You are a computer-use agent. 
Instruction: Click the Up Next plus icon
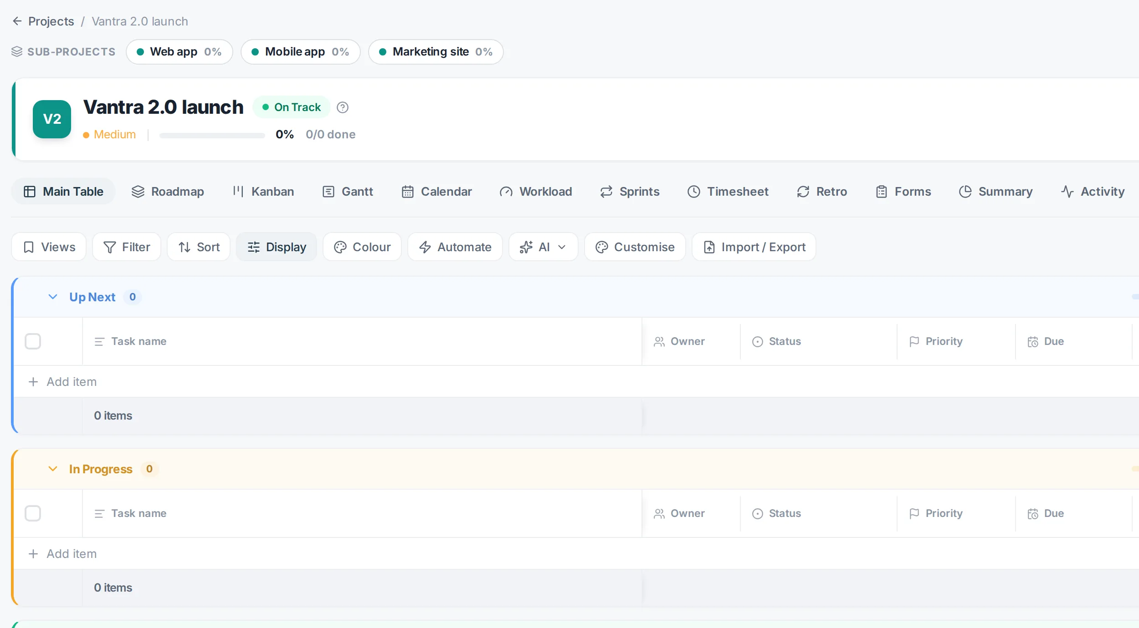point(33,381)
